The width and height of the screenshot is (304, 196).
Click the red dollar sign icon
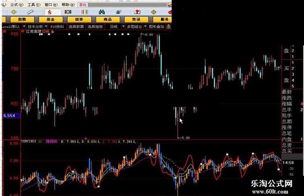[x=50, y=12]
